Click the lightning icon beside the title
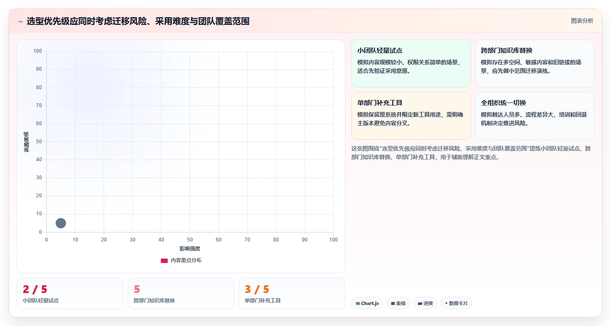Viewport: 611px width, 326px height. click(21, 21)
